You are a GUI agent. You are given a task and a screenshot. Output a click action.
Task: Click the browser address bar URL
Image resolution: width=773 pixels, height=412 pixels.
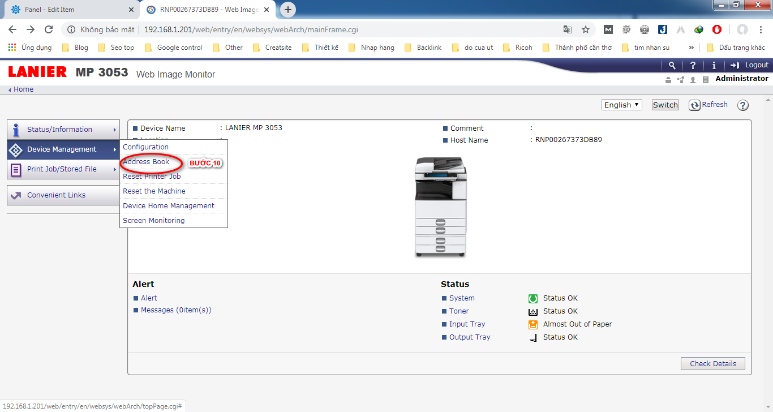[x=251, y=29]
